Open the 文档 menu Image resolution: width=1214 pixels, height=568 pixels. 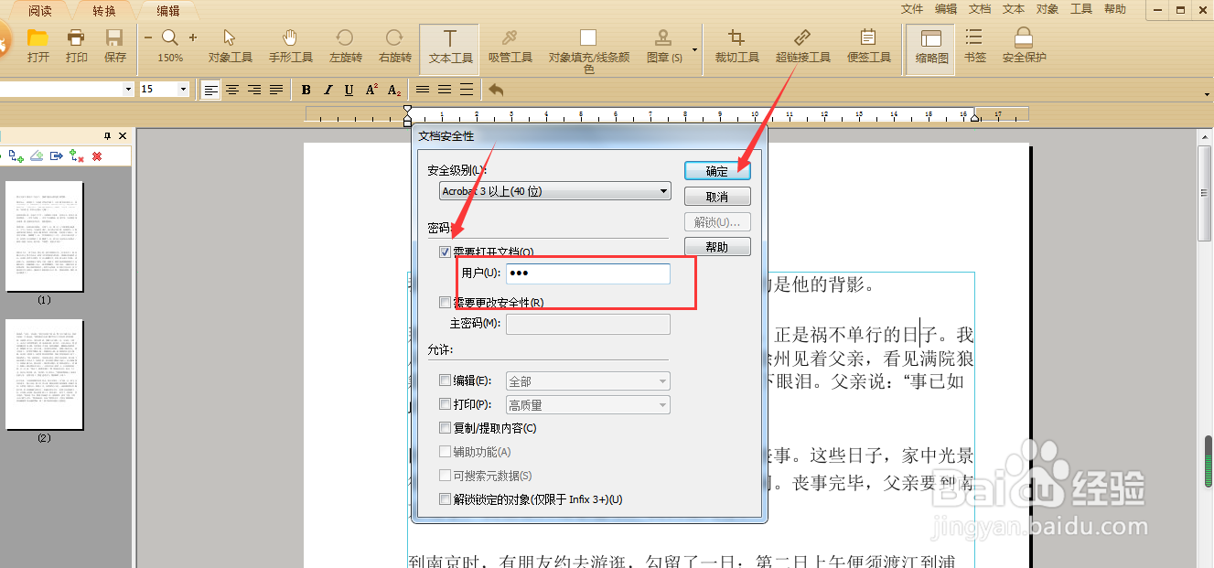tap(979, 9)
